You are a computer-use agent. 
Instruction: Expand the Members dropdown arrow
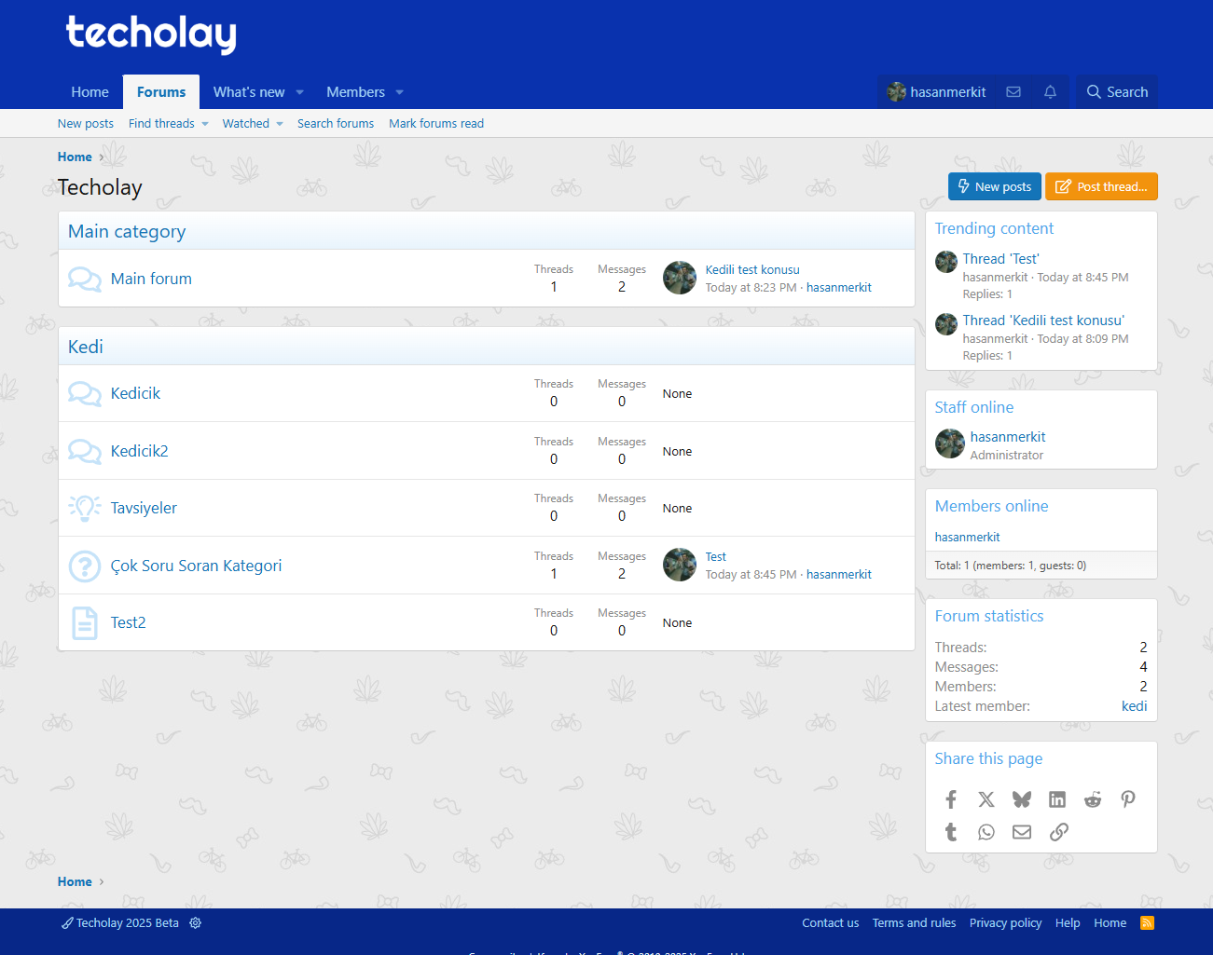[x=400, y=92]
